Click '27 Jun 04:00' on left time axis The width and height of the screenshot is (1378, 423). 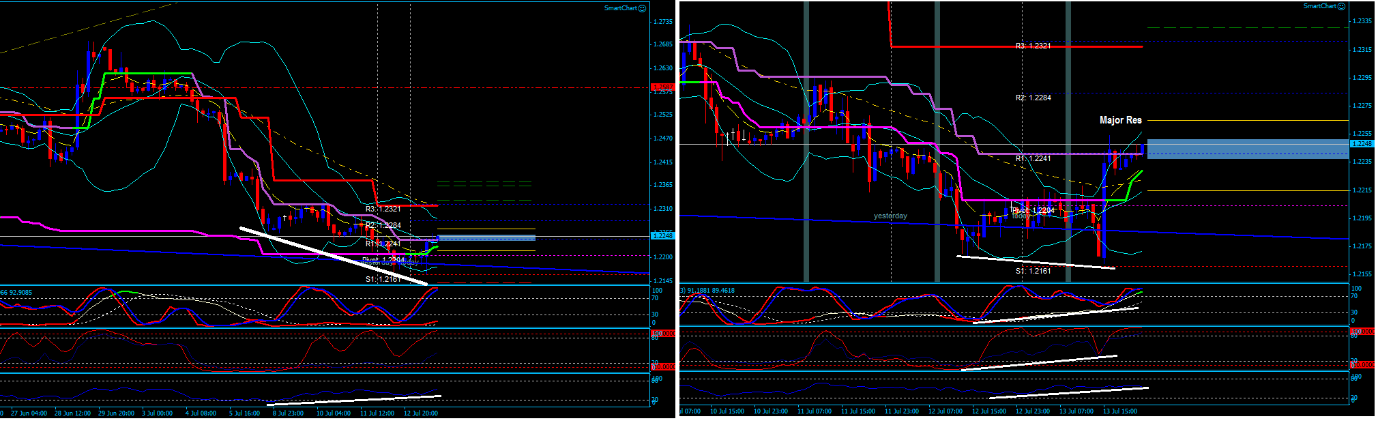(29, 413)
